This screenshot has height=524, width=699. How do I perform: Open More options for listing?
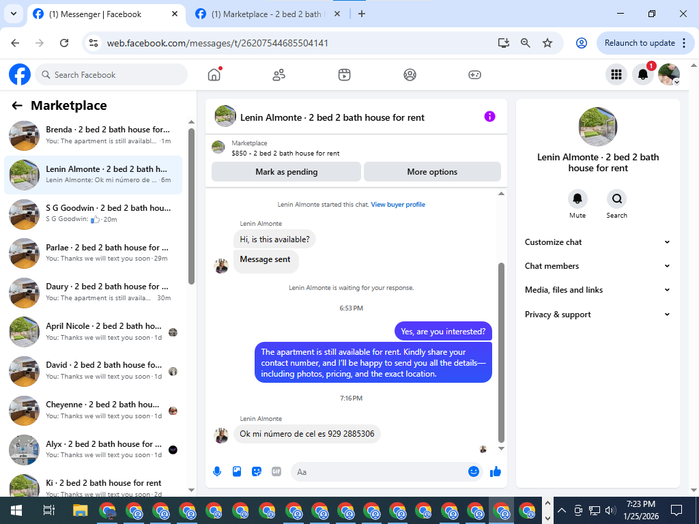pos(432,171)
